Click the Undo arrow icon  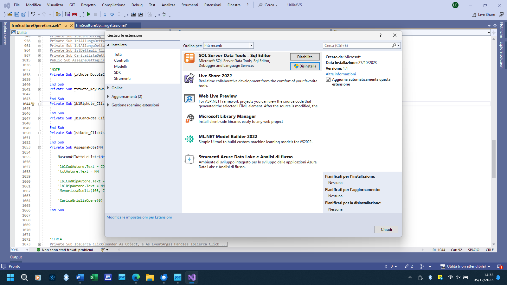click(33, 14)
